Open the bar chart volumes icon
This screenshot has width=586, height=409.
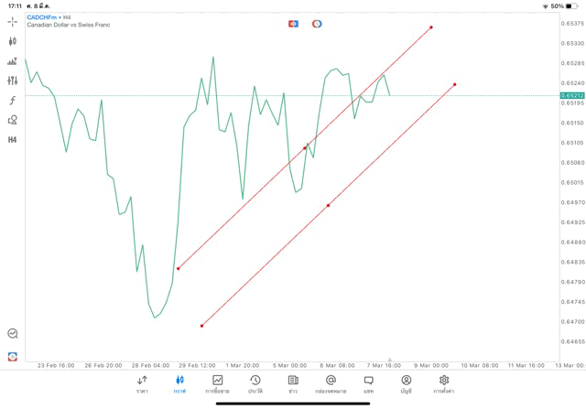click(x=13, y=61)
